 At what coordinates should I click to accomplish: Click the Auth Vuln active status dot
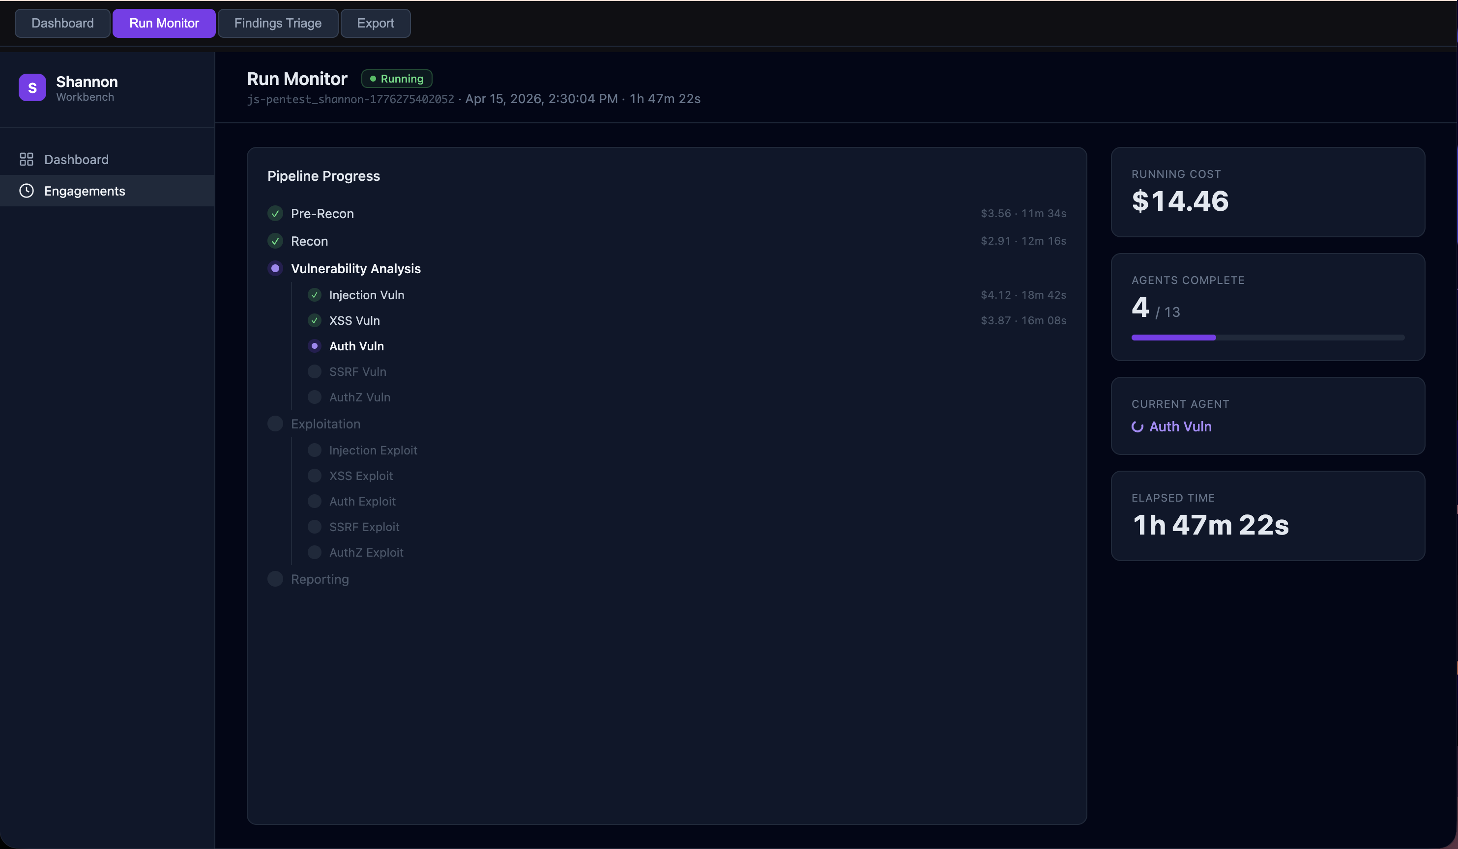[314, 346]
